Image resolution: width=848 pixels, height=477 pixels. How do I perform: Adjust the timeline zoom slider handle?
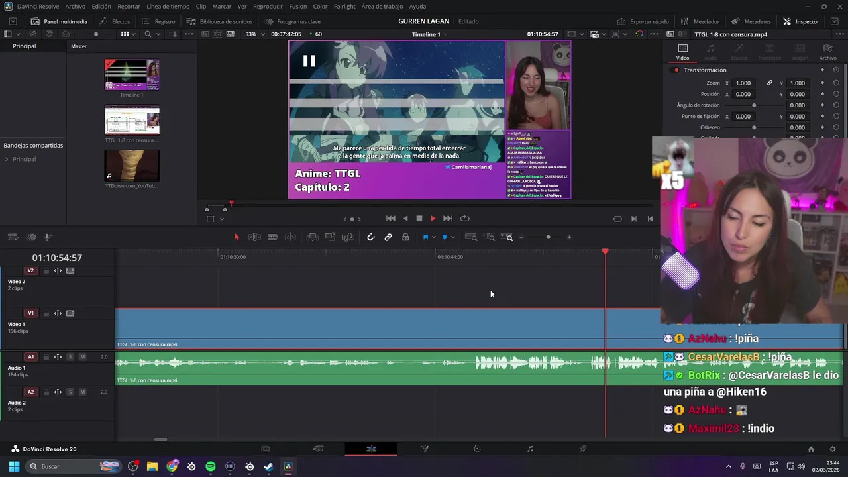click(x=548, y=237)
